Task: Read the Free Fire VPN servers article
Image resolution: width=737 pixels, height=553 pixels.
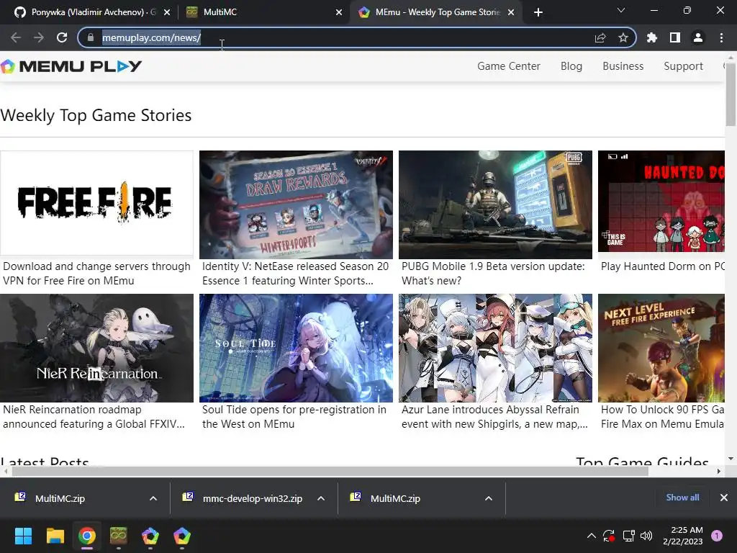Action: [x=96, y=273]
